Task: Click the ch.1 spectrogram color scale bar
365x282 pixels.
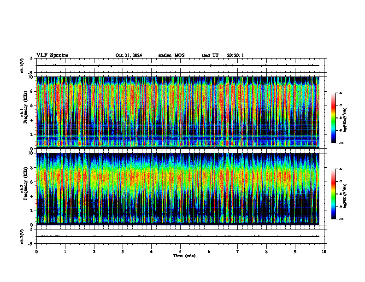Action: [x=334, y=118]
